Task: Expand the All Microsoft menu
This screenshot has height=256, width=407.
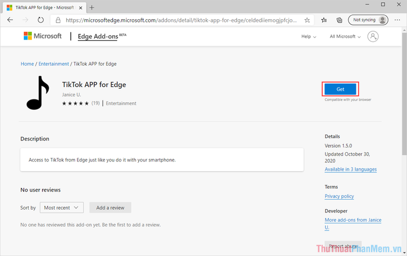Action: 345,37
